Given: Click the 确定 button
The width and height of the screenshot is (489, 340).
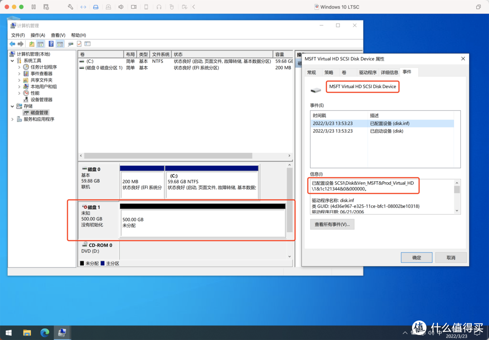Looking at the screenshot, I should click(417, 257).
